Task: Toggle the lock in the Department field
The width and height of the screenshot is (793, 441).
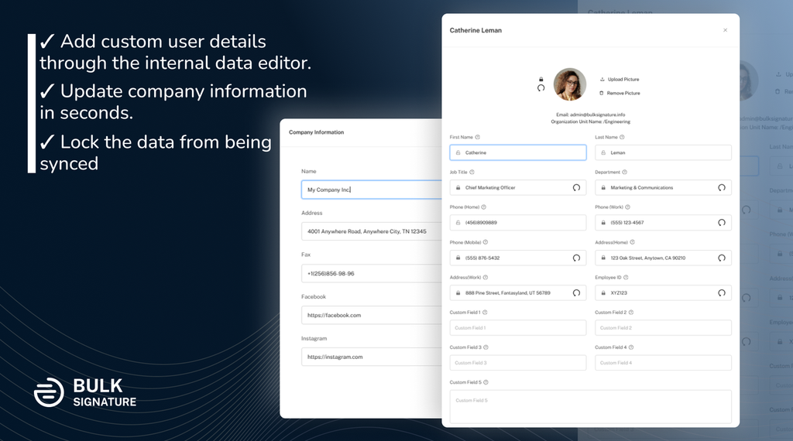Action: pos(603,187)
